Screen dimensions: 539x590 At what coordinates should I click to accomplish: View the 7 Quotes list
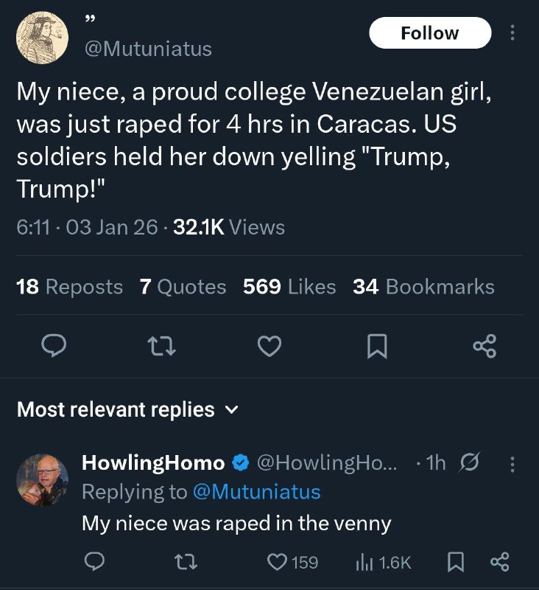coord(183,287)
